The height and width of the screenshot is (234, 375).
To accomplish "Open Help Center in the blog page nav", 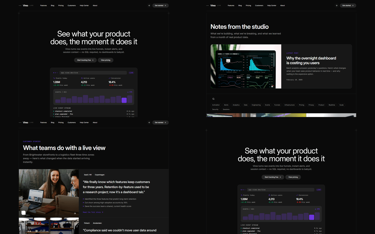I will [x=272, y=5].
